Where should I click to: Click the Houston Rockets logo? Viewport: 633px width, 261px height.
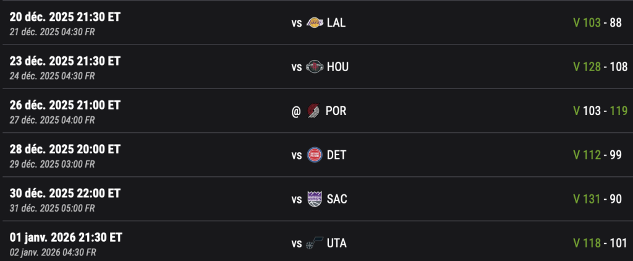click(x=315, y=67)
